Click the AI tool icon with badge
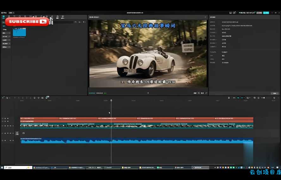The height and width of the screenshot is (180, 281). click(47, 98)
